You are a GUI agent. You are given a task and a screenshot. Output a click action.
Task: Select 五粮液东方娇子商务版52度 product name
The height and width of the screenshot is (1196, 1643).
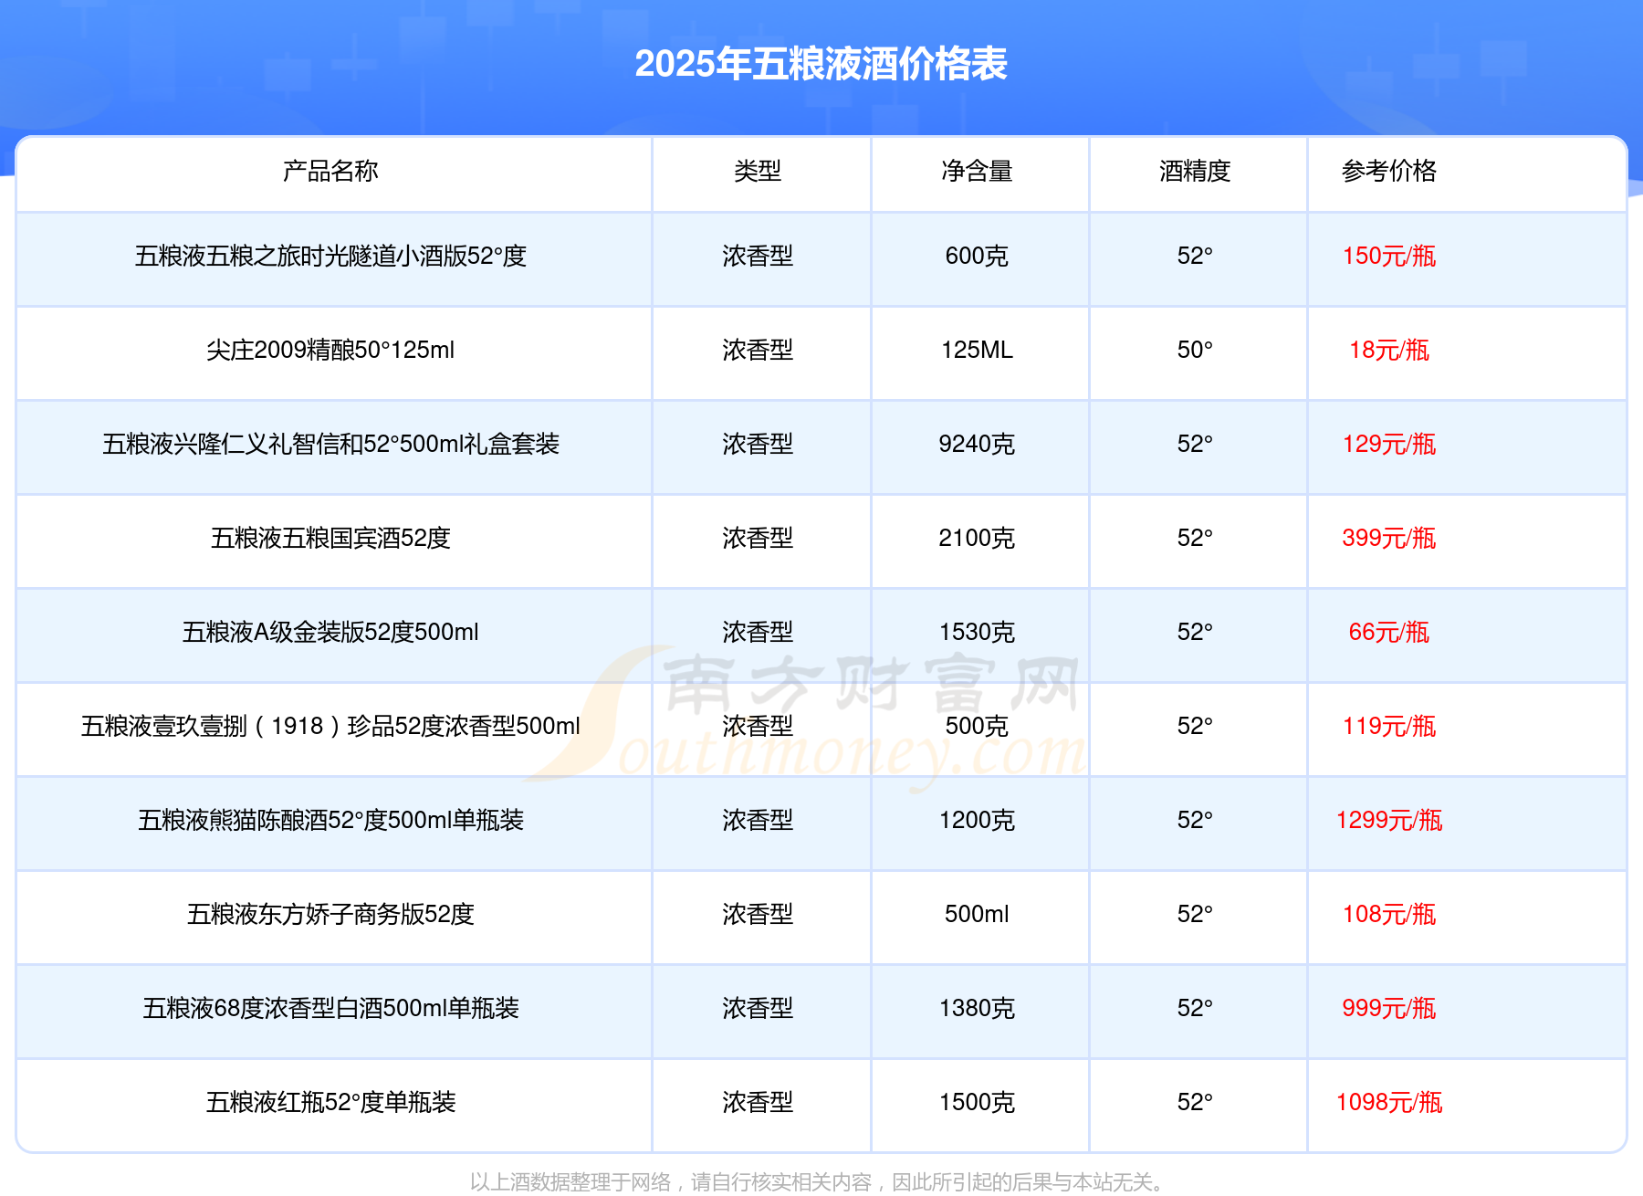click(330, 914)
